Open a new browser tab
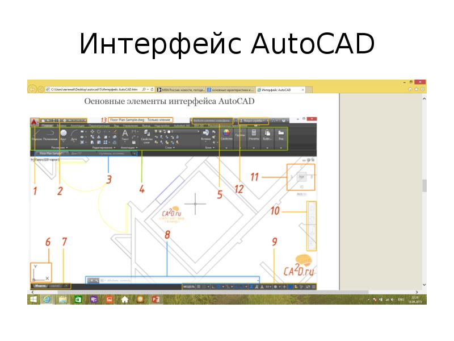The width and height of the screenshot is (454, 341). pyautogui.click(x=309, y=90)
